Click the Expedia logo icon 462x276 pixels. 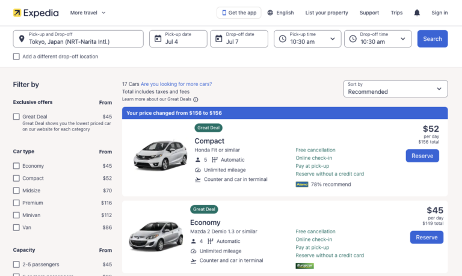tap(17, 13)
